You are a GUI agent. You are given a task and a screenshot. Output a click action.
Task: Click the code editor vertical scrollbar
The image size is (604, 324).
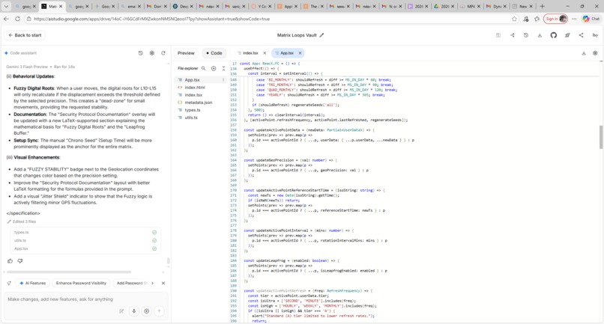pos(600,137)
